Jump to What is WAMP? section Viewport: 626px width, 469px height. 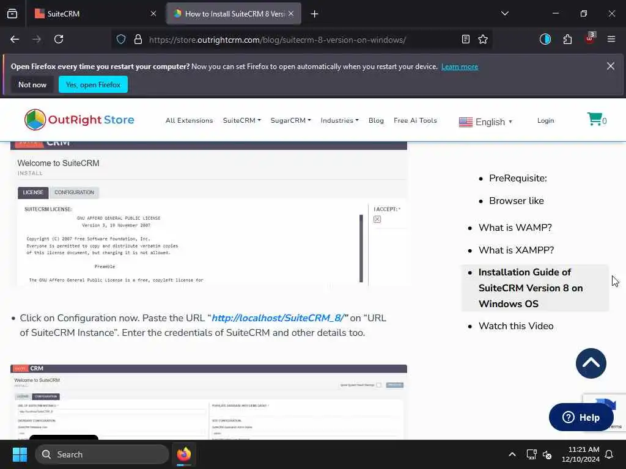coord(515,228)
